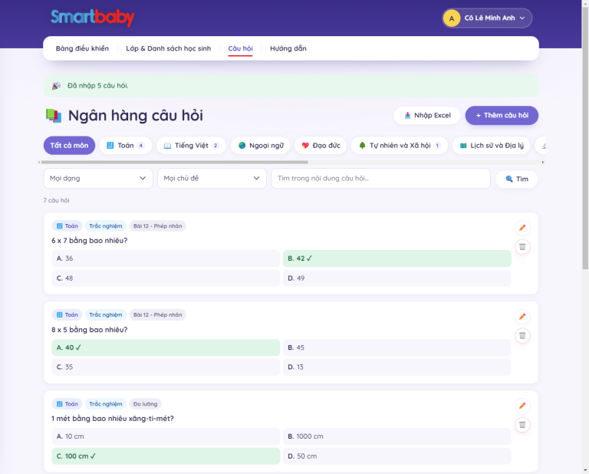Click the page vertical scrollbar thumb

585,137
